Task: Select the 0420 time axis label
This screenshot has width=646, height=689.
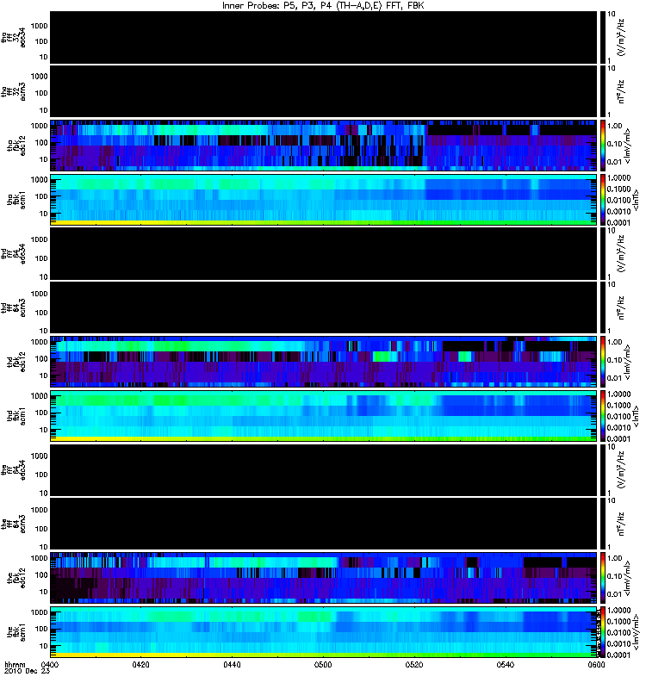Action: pos(140,664)
